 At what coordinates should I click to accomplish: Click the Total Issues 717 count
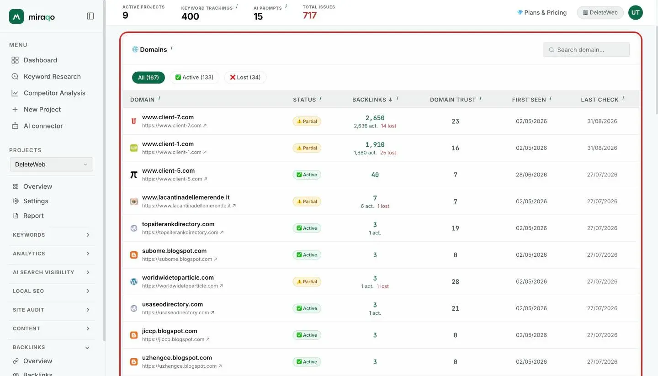click(310, 16)
